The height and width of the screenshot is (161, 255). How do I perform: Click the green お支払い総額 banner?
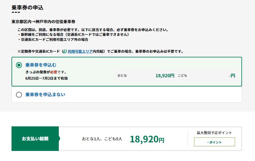35,139
